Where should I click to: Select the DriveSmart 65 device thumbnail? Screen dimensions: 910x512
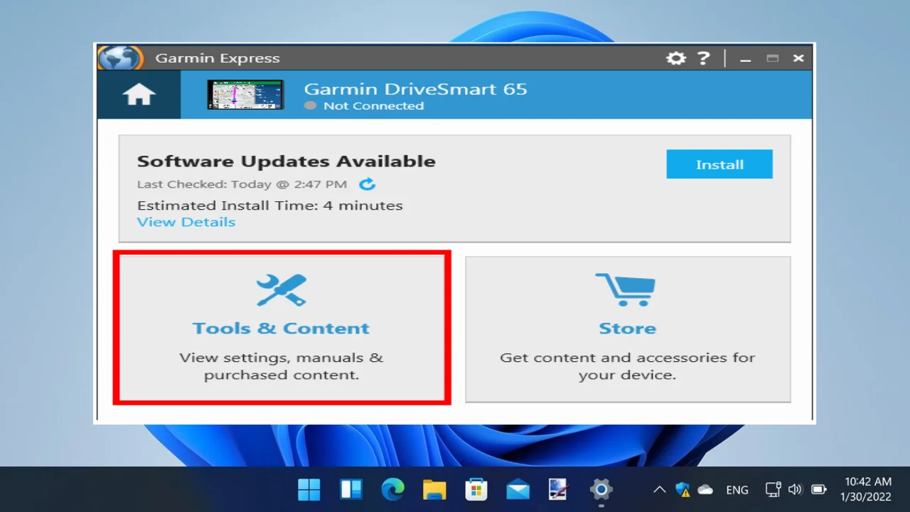pyautogui.click(x=245, y=95)
